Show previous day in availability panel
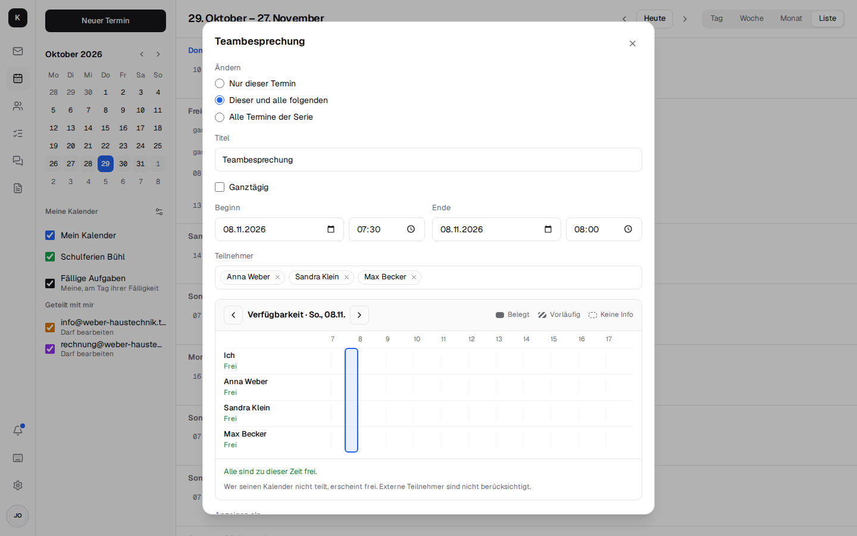 click(233, 315)
